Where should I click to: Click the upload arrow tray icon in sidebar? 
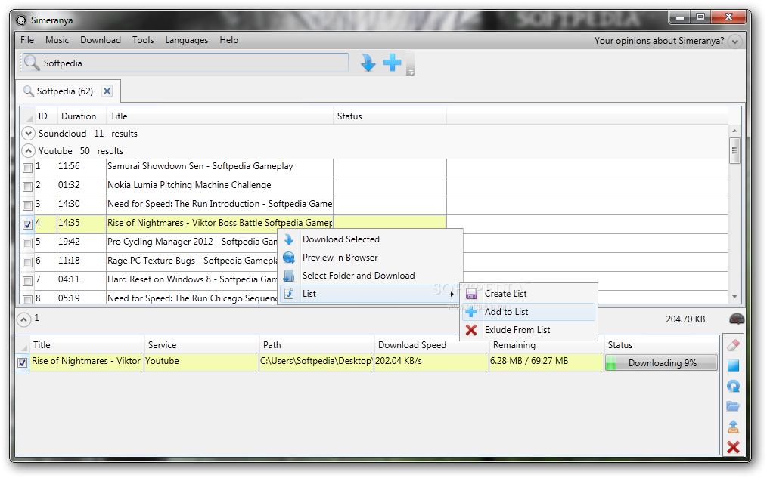click(733, 427)
